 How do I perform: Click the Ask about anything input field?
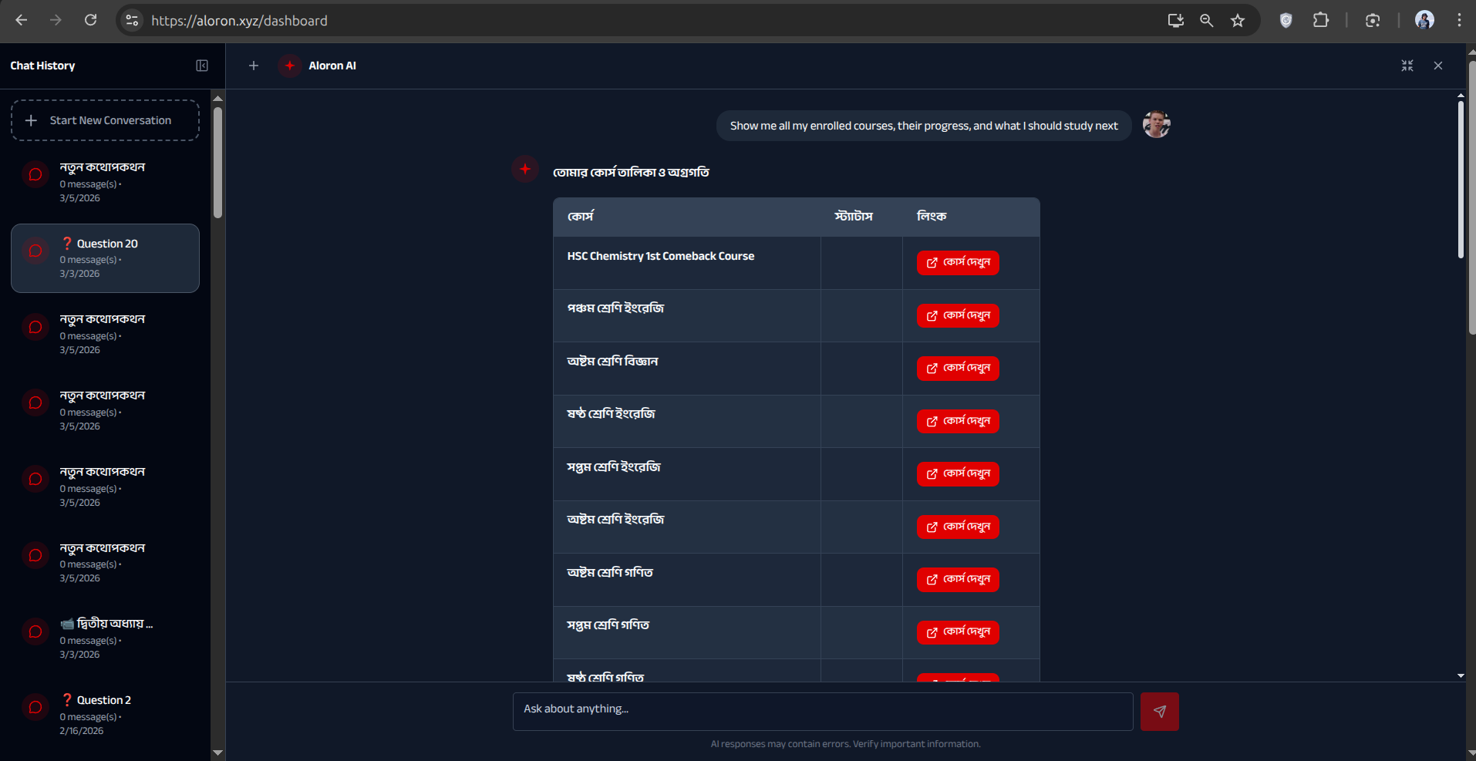tap(823, 711)
